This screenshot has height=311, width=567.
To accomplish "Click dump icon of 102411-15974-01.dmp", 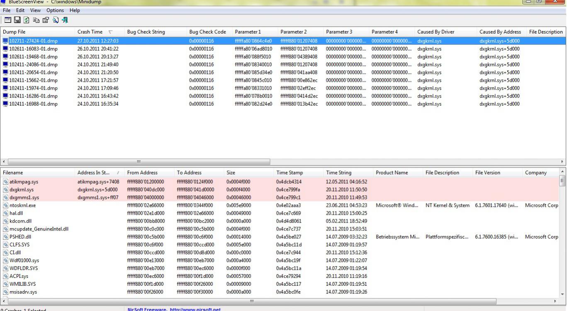I will pyautogui.click(x=5, y=88).
